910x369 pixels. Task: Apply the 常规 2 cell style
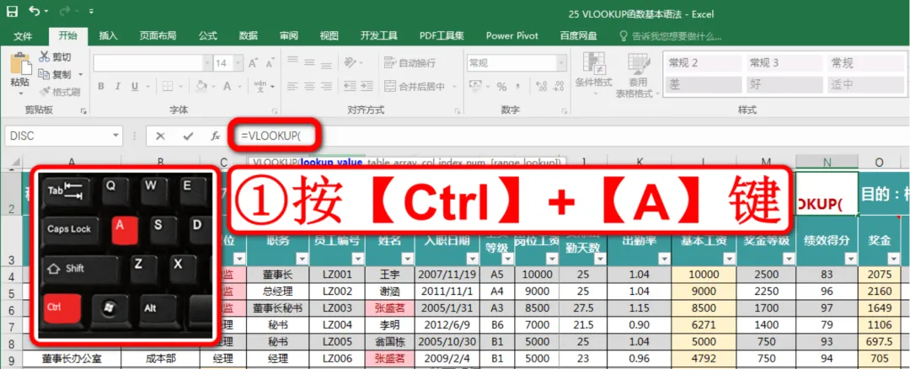point(703,63)
